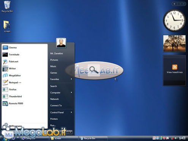This screenshot has width=188, height=141.
Task: Expand the quick launch chevron
Action: coord(18,138)
